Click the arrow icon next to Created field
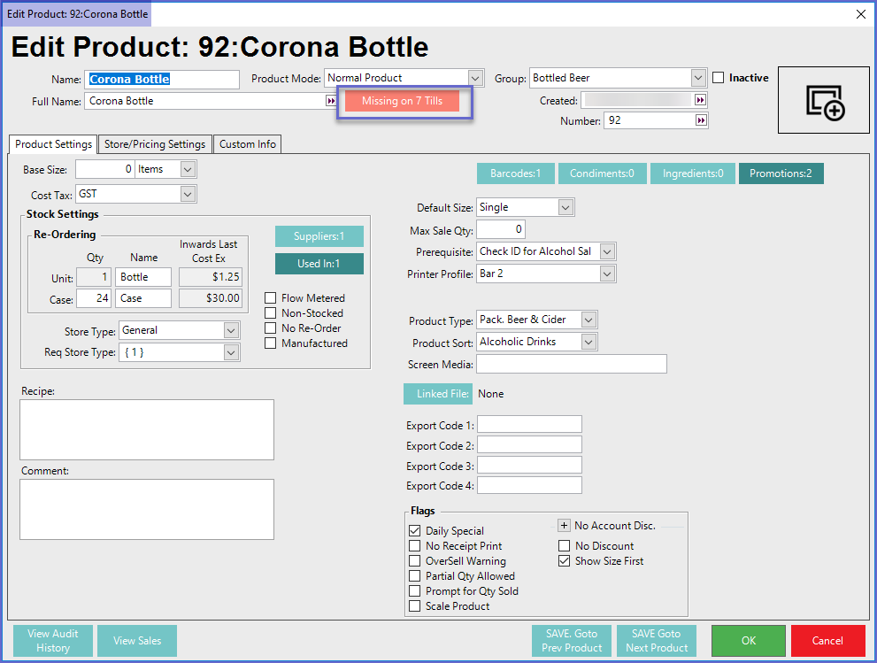 (701, 101)
